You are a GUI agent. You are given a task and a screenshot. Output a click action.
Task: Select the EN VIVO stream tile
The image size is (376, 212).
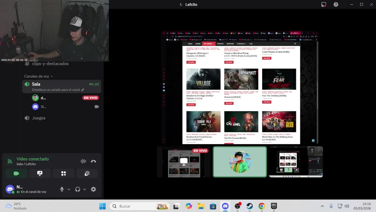coord(184,162)
